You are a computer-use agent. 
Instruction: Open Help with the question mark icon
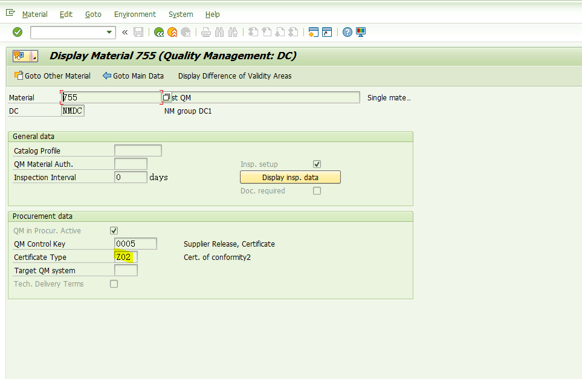tap(347, 33)
